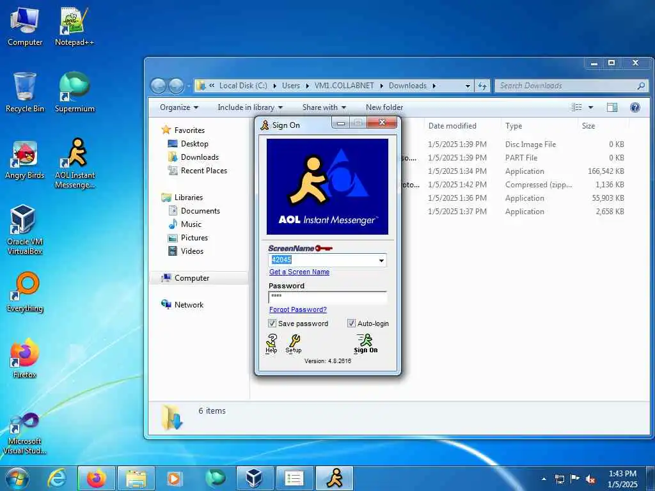This screenshot has height=491, width=655.
Task: Select the AOL Instant Messenger desktop shortcut
Action: [75, 164]
